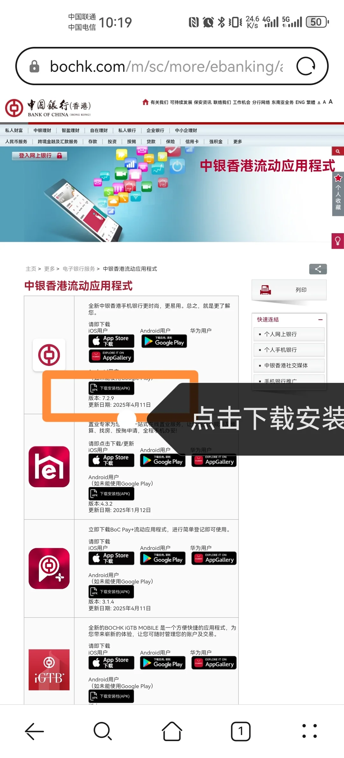
Task: Open the 有关我们 link
Action: (x=159, y=102)
